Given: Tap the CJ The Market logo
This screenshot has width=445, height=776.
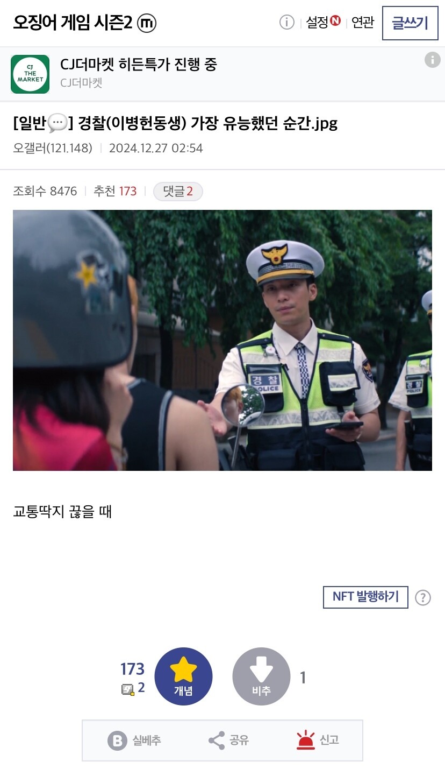Looking at the screenshot, I should click(30, 74).
